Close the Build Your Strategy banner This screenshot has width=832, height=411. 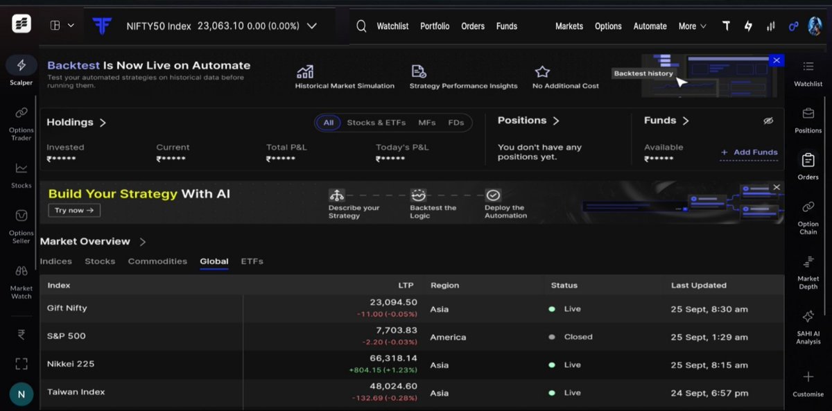click(x=777, y=188)
